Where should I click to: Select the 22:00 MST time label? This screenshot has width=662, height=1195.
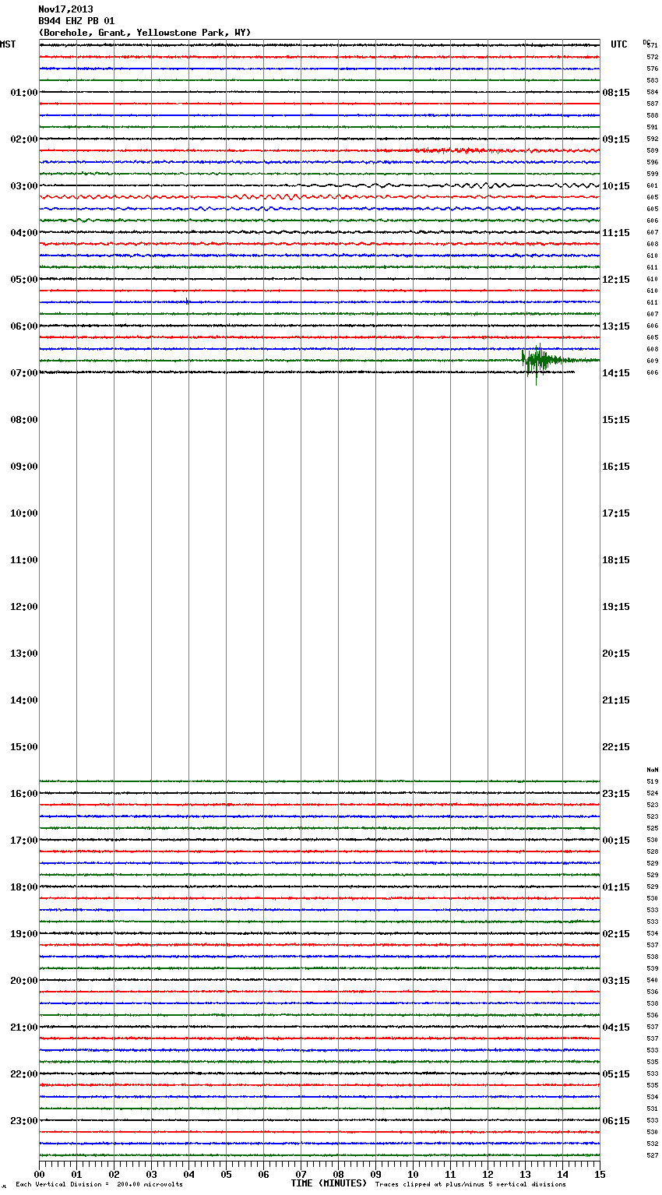coord(24,1074)
